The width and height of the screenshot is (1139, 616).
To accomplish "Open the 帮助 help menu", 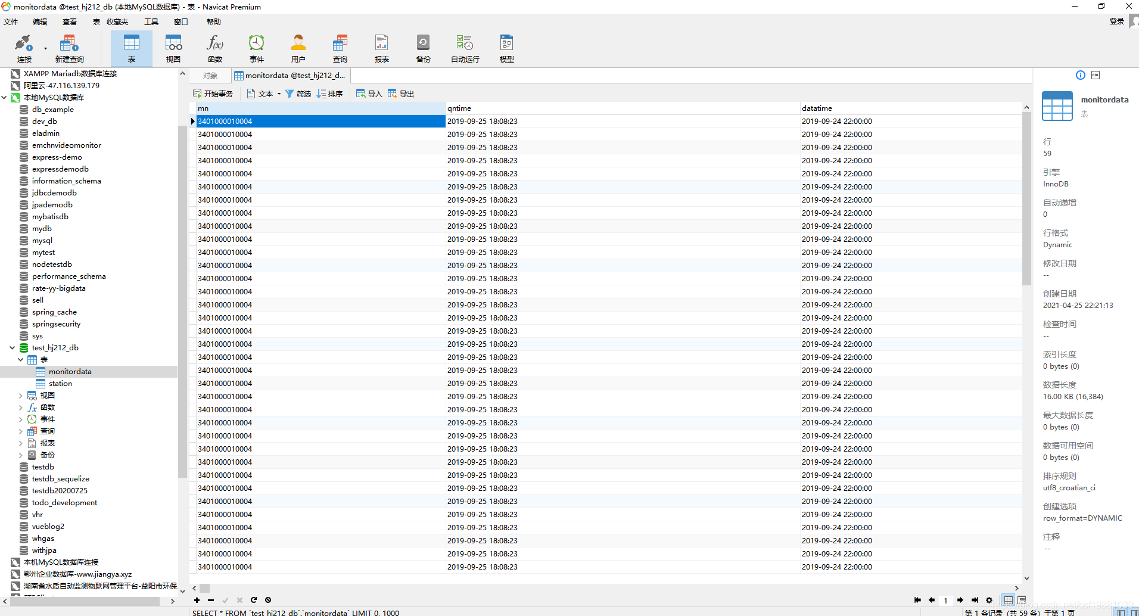I will (x=214, y=22).
